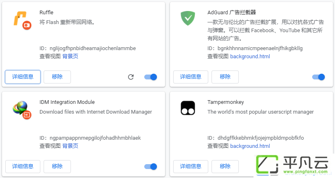Remove Tampermonkey via 移除 button
The image size is (335, 178).
(225, 167)
